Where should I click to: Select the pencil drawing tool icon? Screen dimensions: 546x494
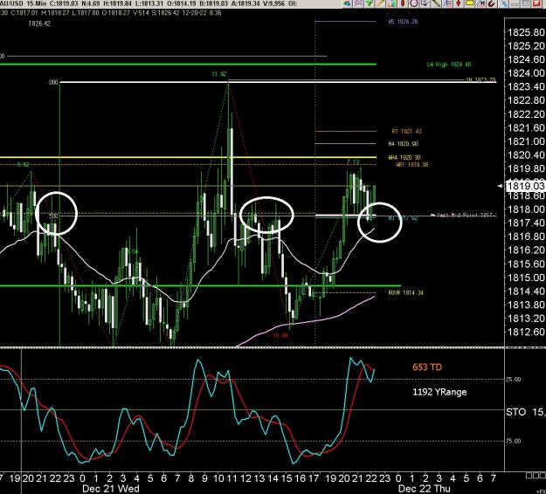pos(380,3)
